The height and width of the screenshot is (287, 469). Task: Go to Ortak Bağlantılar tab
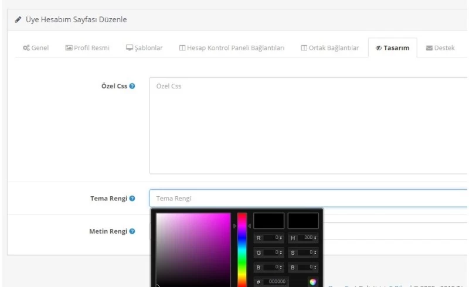(329, 48)
